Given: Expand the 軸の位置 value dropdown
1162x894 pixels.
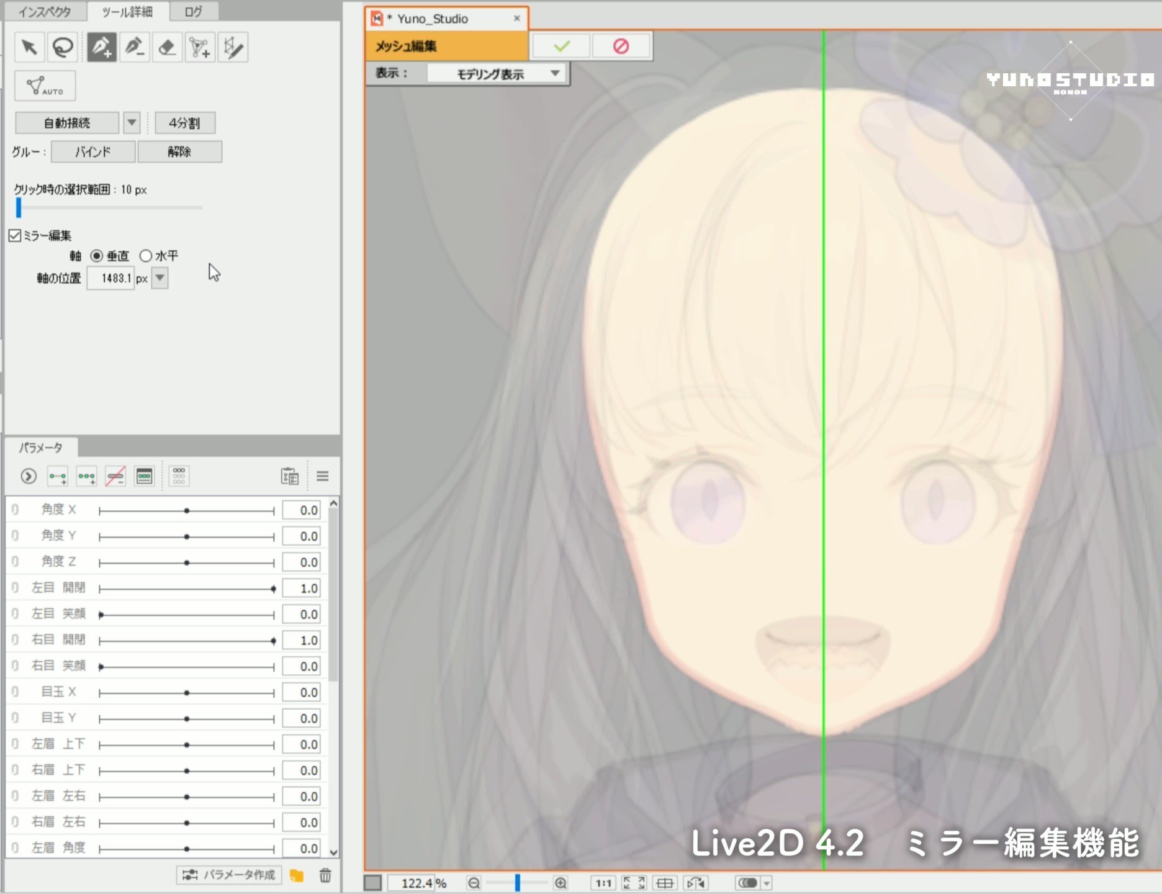Looking at the screenshot, I should (x=160, y=278).
